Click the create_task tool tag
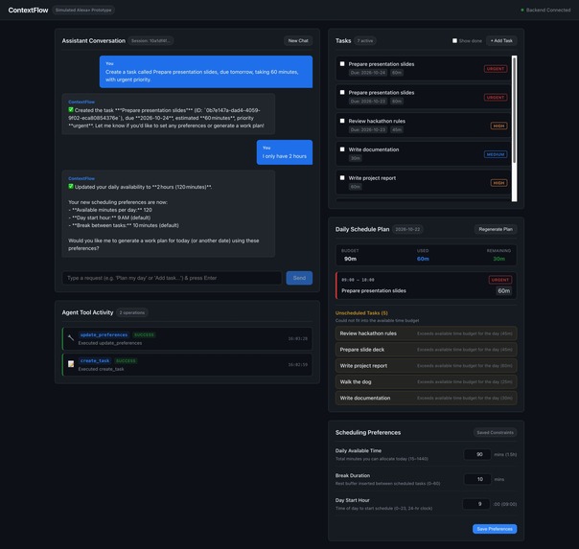 pyautogui.click(x=95, y=360)
